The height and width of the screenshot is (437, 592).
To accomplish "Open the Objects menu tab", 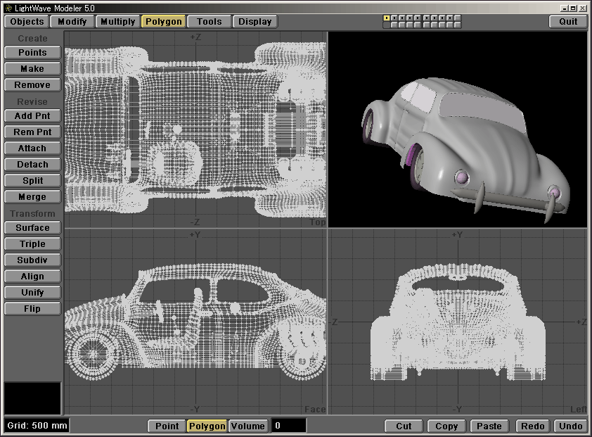I will tap(27, 21).
